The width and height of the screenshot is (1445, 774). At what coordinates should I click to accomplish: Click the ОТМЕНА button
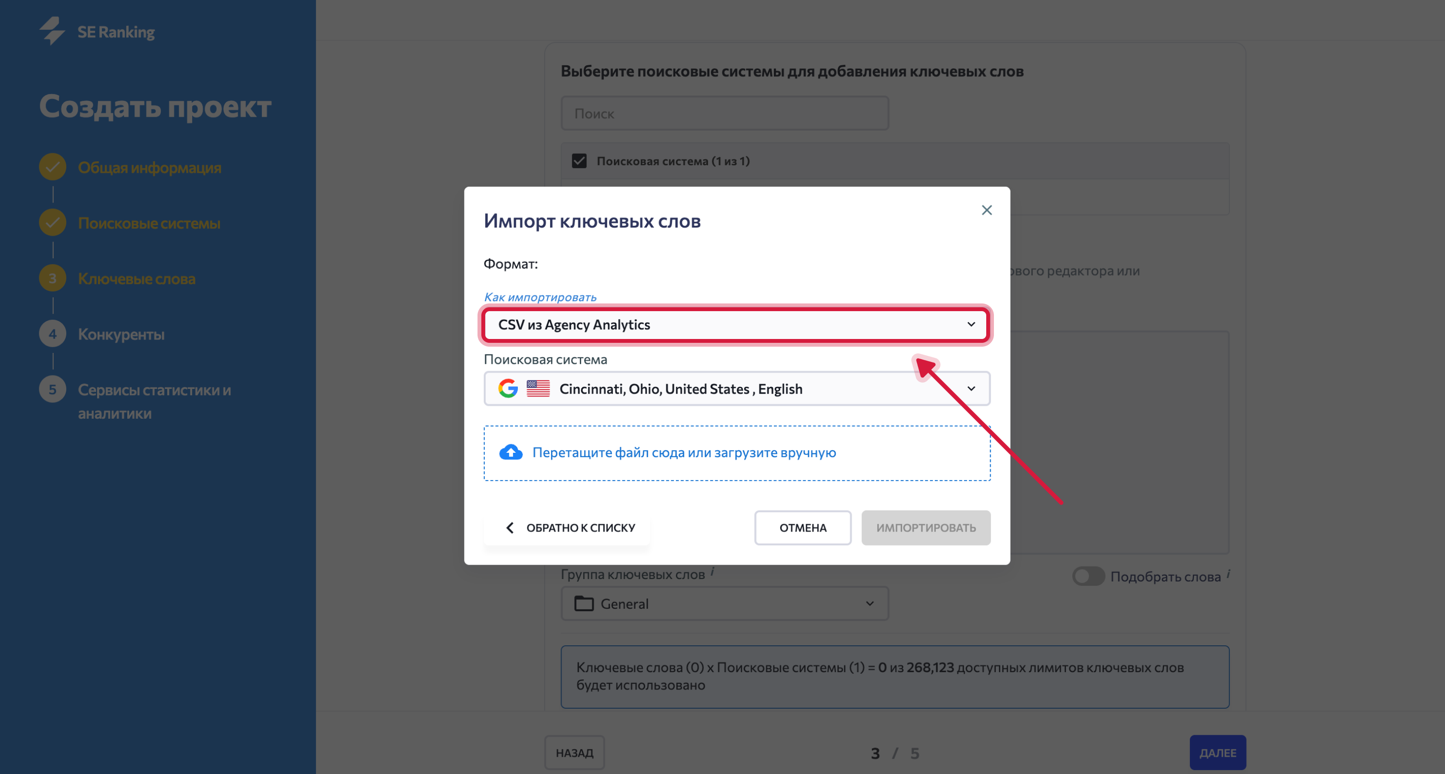pyautogui.click(x=803, y=528)
